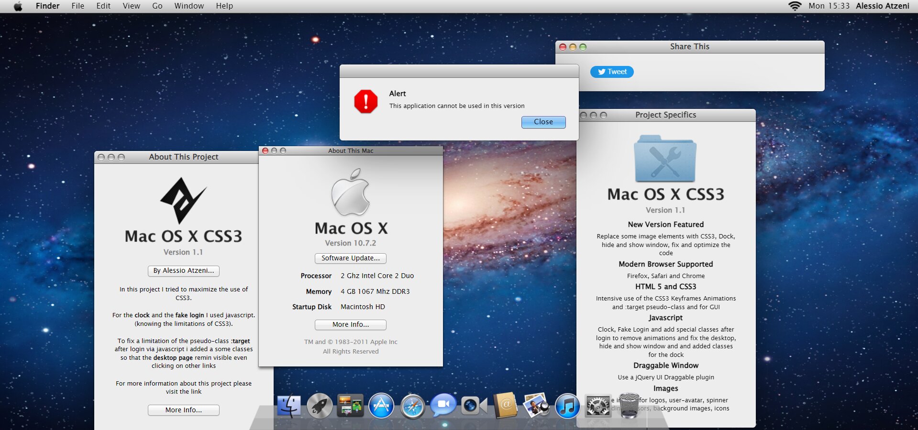Image resolution: width=918 pixels, height=430 pixels.
Task: Click the Modern Browser Supported heading
Action: pyautogui.click(x=666, y=264)
